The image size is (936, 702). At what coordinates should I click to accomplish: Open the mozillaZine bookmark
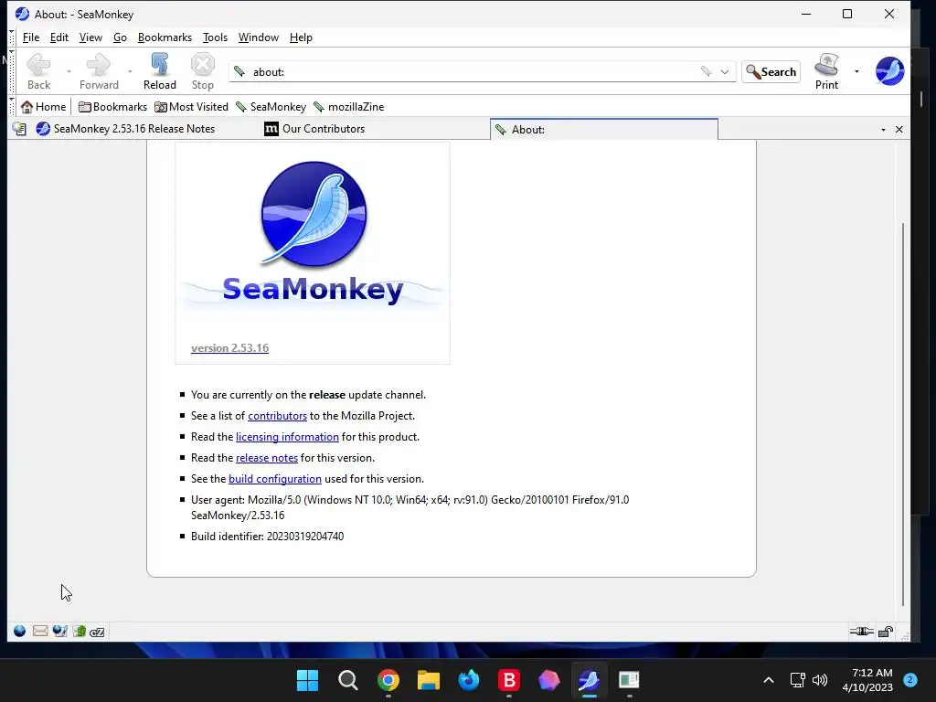348,107
